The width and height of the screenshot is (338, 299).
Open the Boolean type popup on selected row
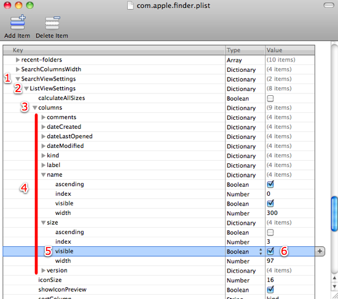pyautogui.click(x=261, y=251)
